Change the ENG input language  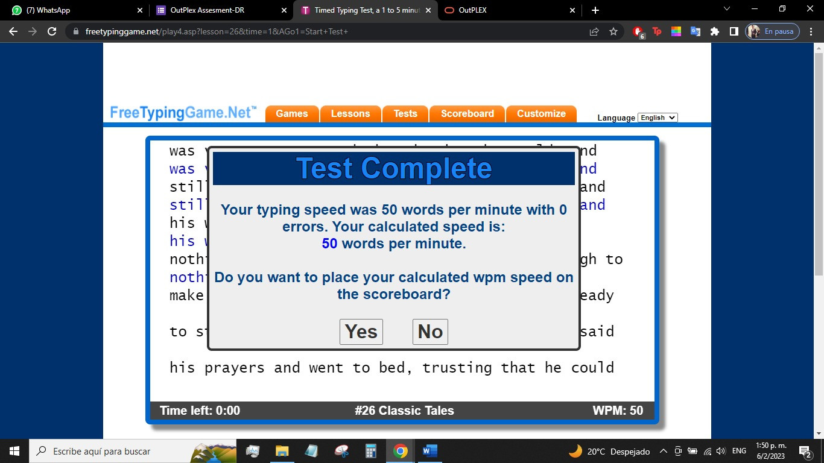739,451
